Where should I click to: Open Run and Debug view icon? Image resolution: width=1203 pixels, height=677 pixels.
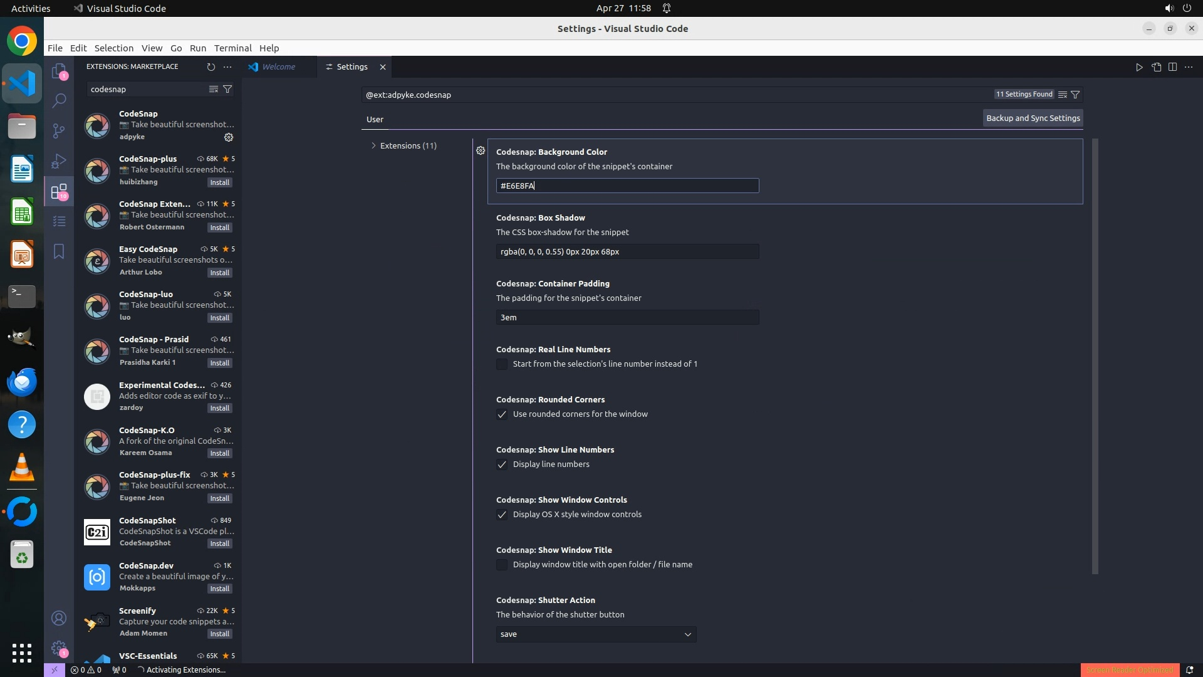[x=59, y=160]
